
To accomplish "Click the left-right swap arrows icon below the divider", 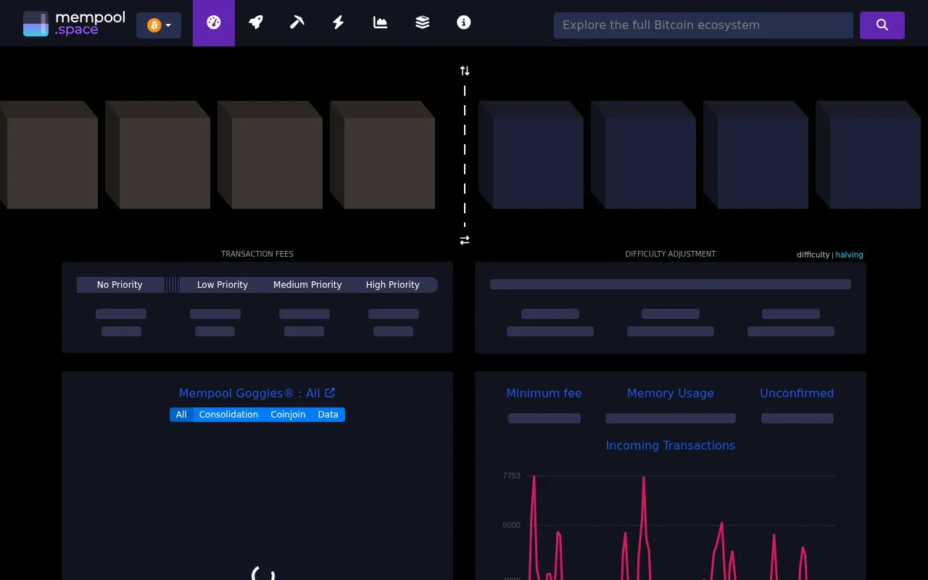I will (x=465, y=240).
